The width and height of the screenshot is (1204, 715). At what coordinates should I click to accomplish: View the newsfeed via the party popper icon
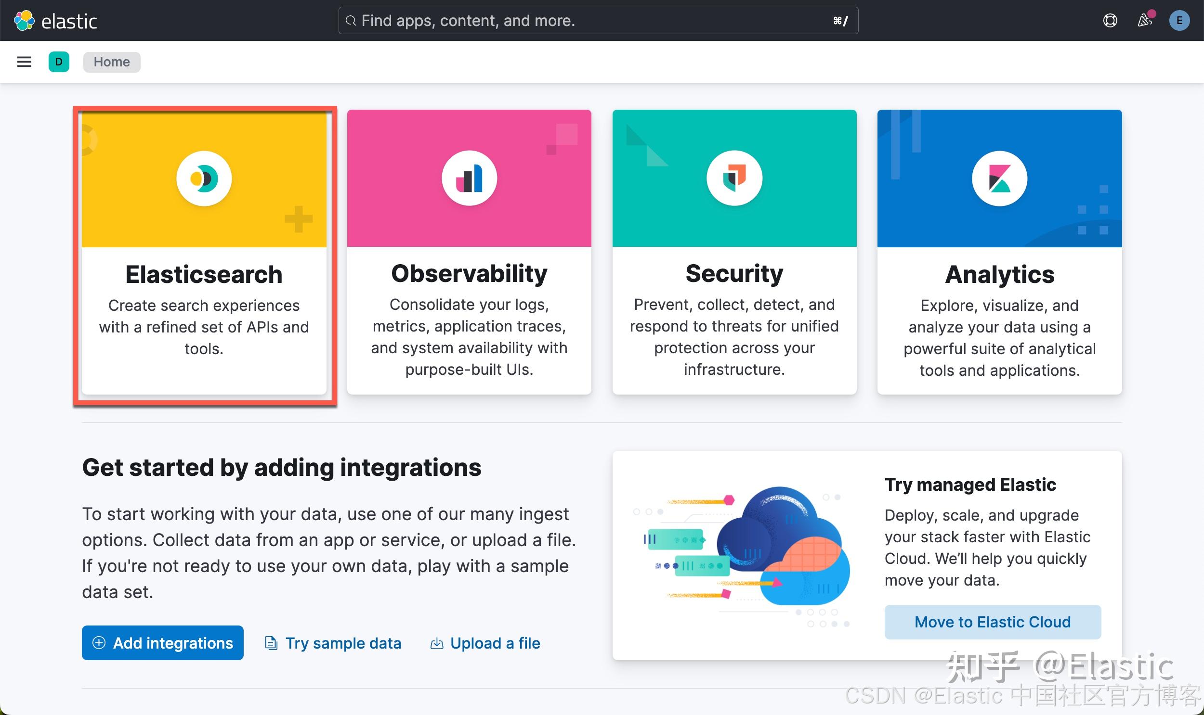[x=1145, y=20]
